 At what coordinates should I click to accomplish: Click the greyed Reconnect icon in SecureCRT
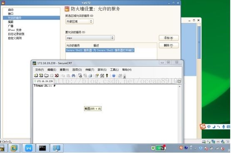click(52, 76)
